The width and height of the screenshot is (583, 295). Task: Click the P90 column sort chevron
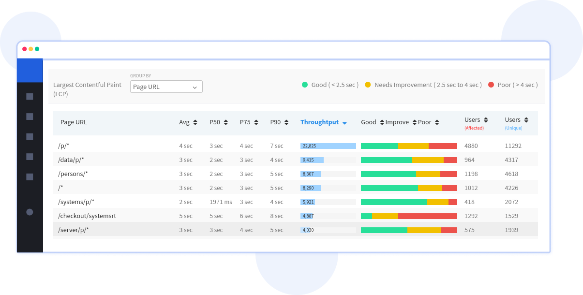(286, 122)
